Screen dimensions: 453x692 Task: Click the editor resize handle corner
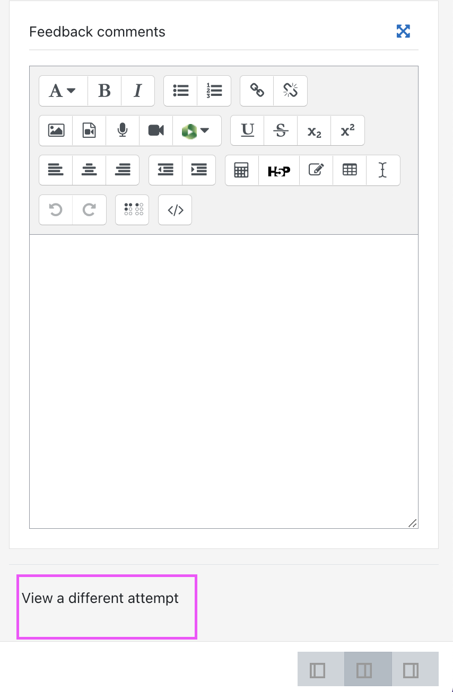click(x=413, y=523)
